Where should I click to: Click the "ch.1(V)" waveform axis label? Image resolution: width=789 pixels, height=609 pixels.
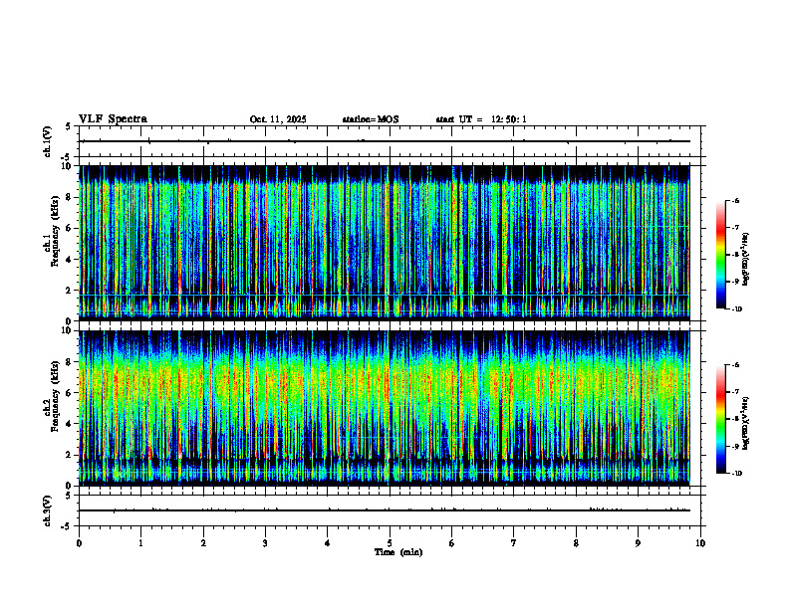pyautogui.click(x=47, y=141)
